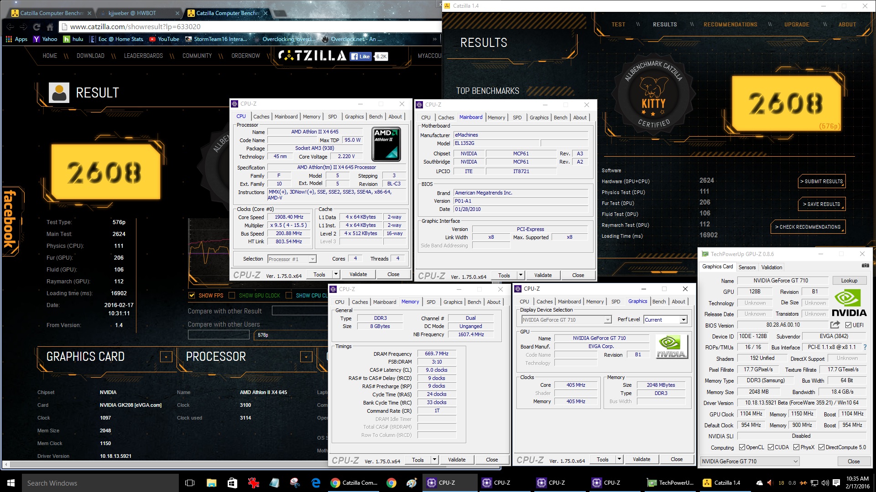The width and height of the screenshot is (876, 492).
Task: Click the browser back arrow
Action: point(10,27)
